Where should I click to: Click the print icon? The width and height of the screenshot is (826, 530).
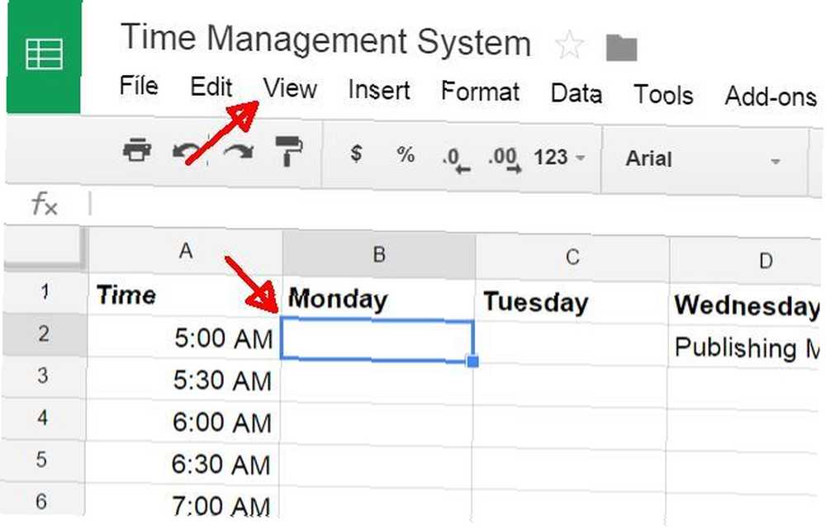point(137,150)
